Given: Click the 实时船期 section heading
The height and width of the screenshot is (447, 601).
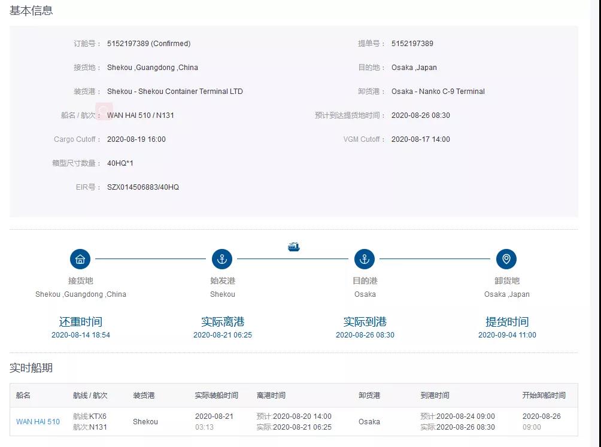Looking at the screenshot, I should (x=31, y=368).
